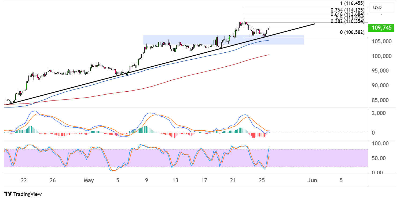The image size is (400, 201).
Task: Click the 17 date label
Action: (x=204, y=180)
